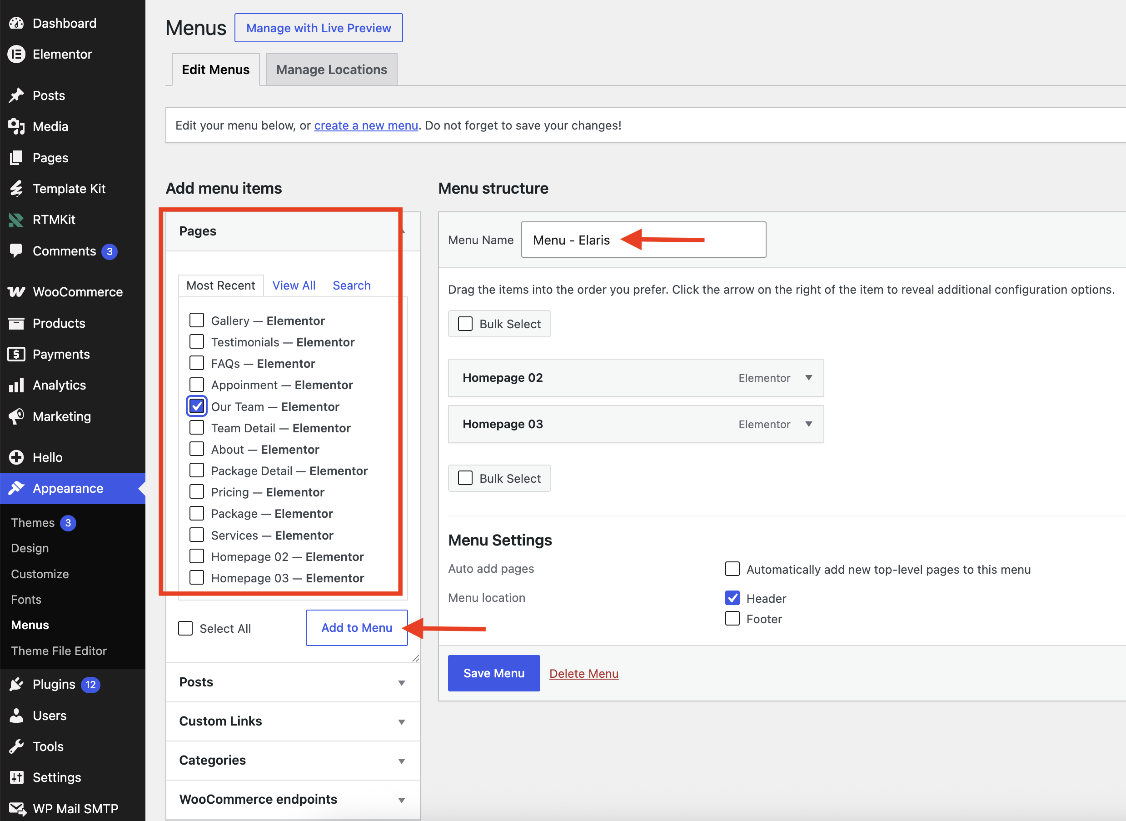The height and width of the screenshot is (821, 1126).
Task: Click the Appearance paintbrush icon
Action: click(16, 489)
